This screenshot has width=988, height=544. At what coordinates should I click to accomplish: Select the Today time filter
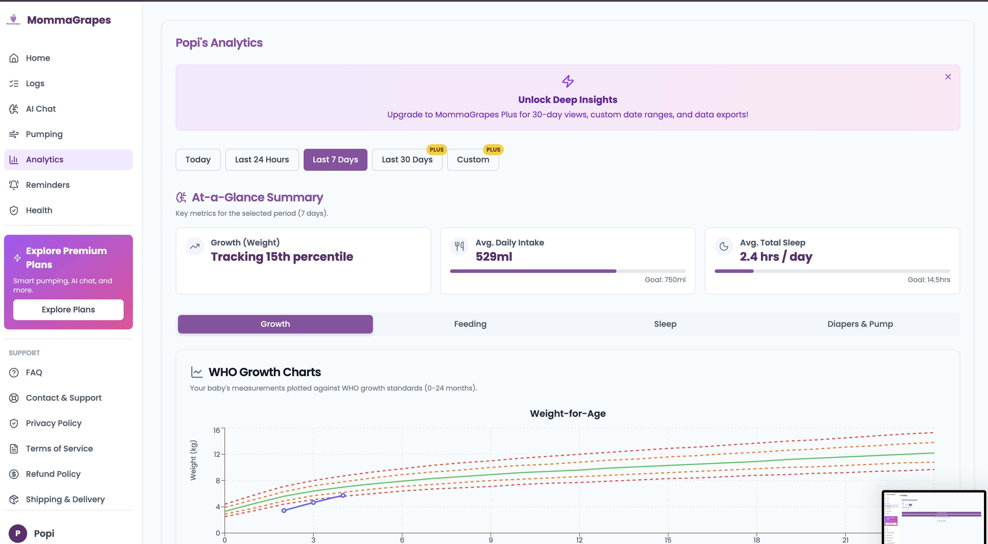click(198, 160)
